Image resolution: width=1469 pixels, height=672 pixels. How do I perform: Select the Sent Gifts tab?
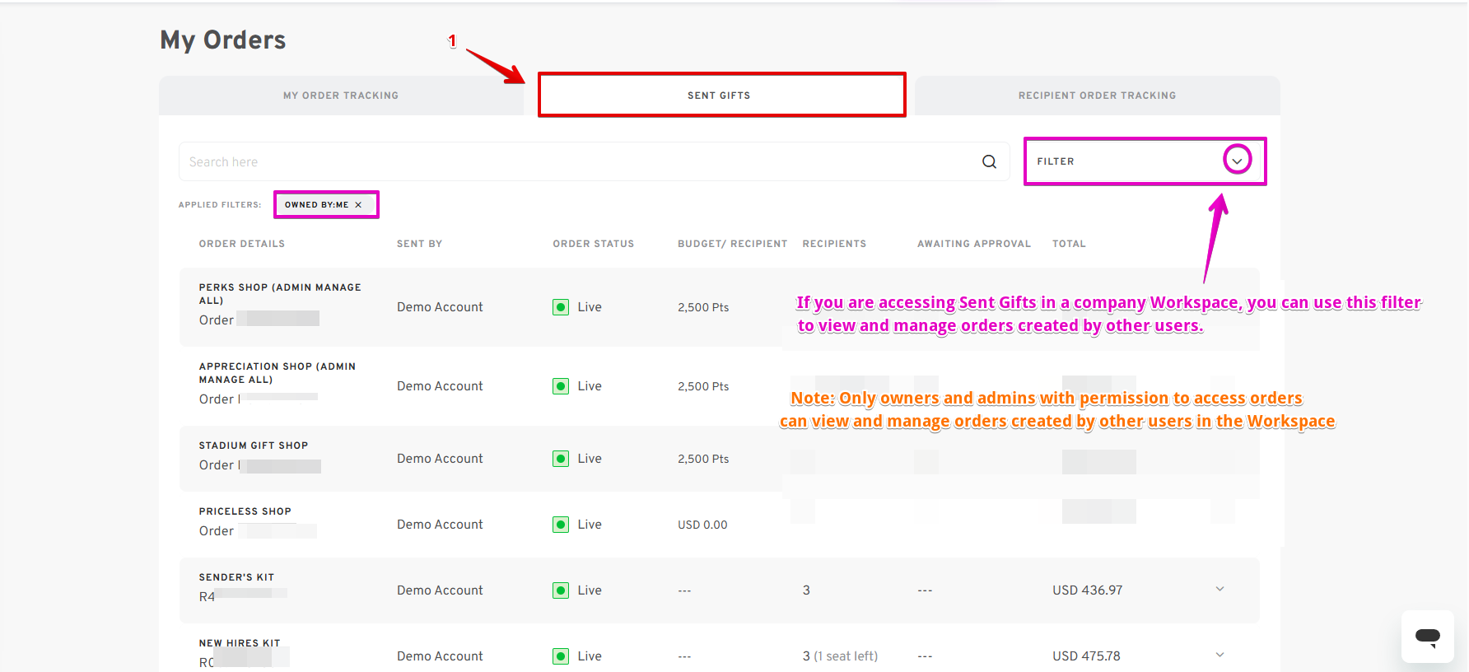coord(719,96)
